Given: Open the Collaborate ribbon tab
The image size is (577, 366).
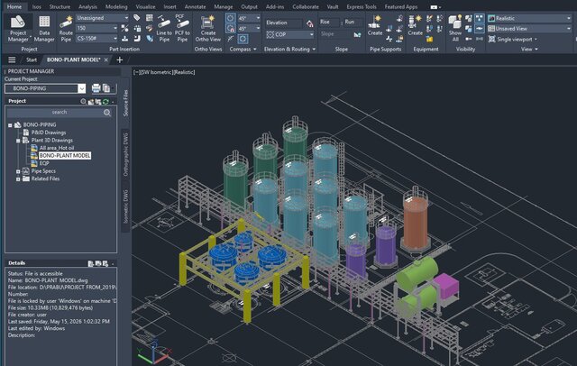Looking at the screenshot, I should pyautogui.click(x=306, y=6).
